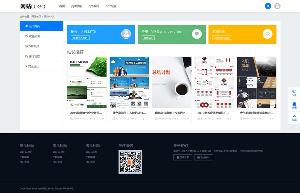
Task: Click title 大气酷黑时尚高端实用企...
Action: click(x=256, y=113)
